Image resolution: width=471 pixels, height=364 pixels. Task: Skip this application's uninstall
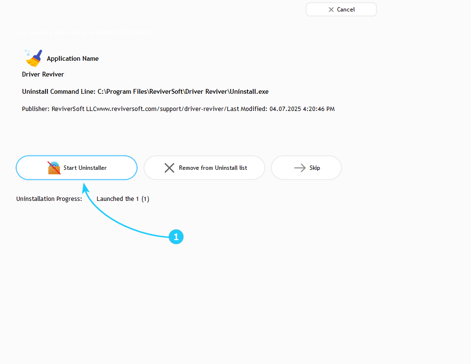306,168
